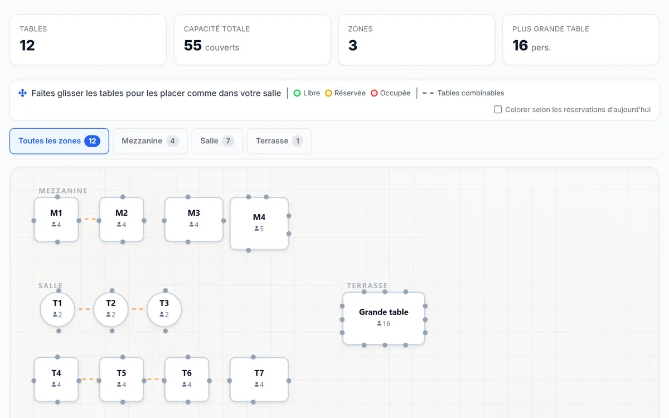The height and width of the screenshot is (418, 669).
Task: Select table M2 on the floor plan
Action: point(122,220)
